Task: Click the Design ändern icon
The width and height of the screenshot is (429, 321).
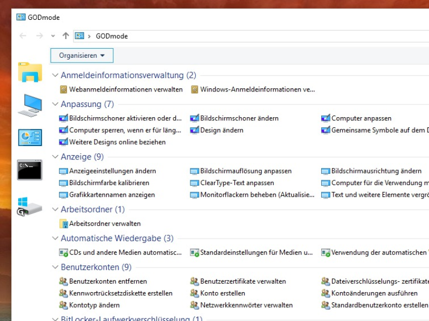Action: click(195, 130)
